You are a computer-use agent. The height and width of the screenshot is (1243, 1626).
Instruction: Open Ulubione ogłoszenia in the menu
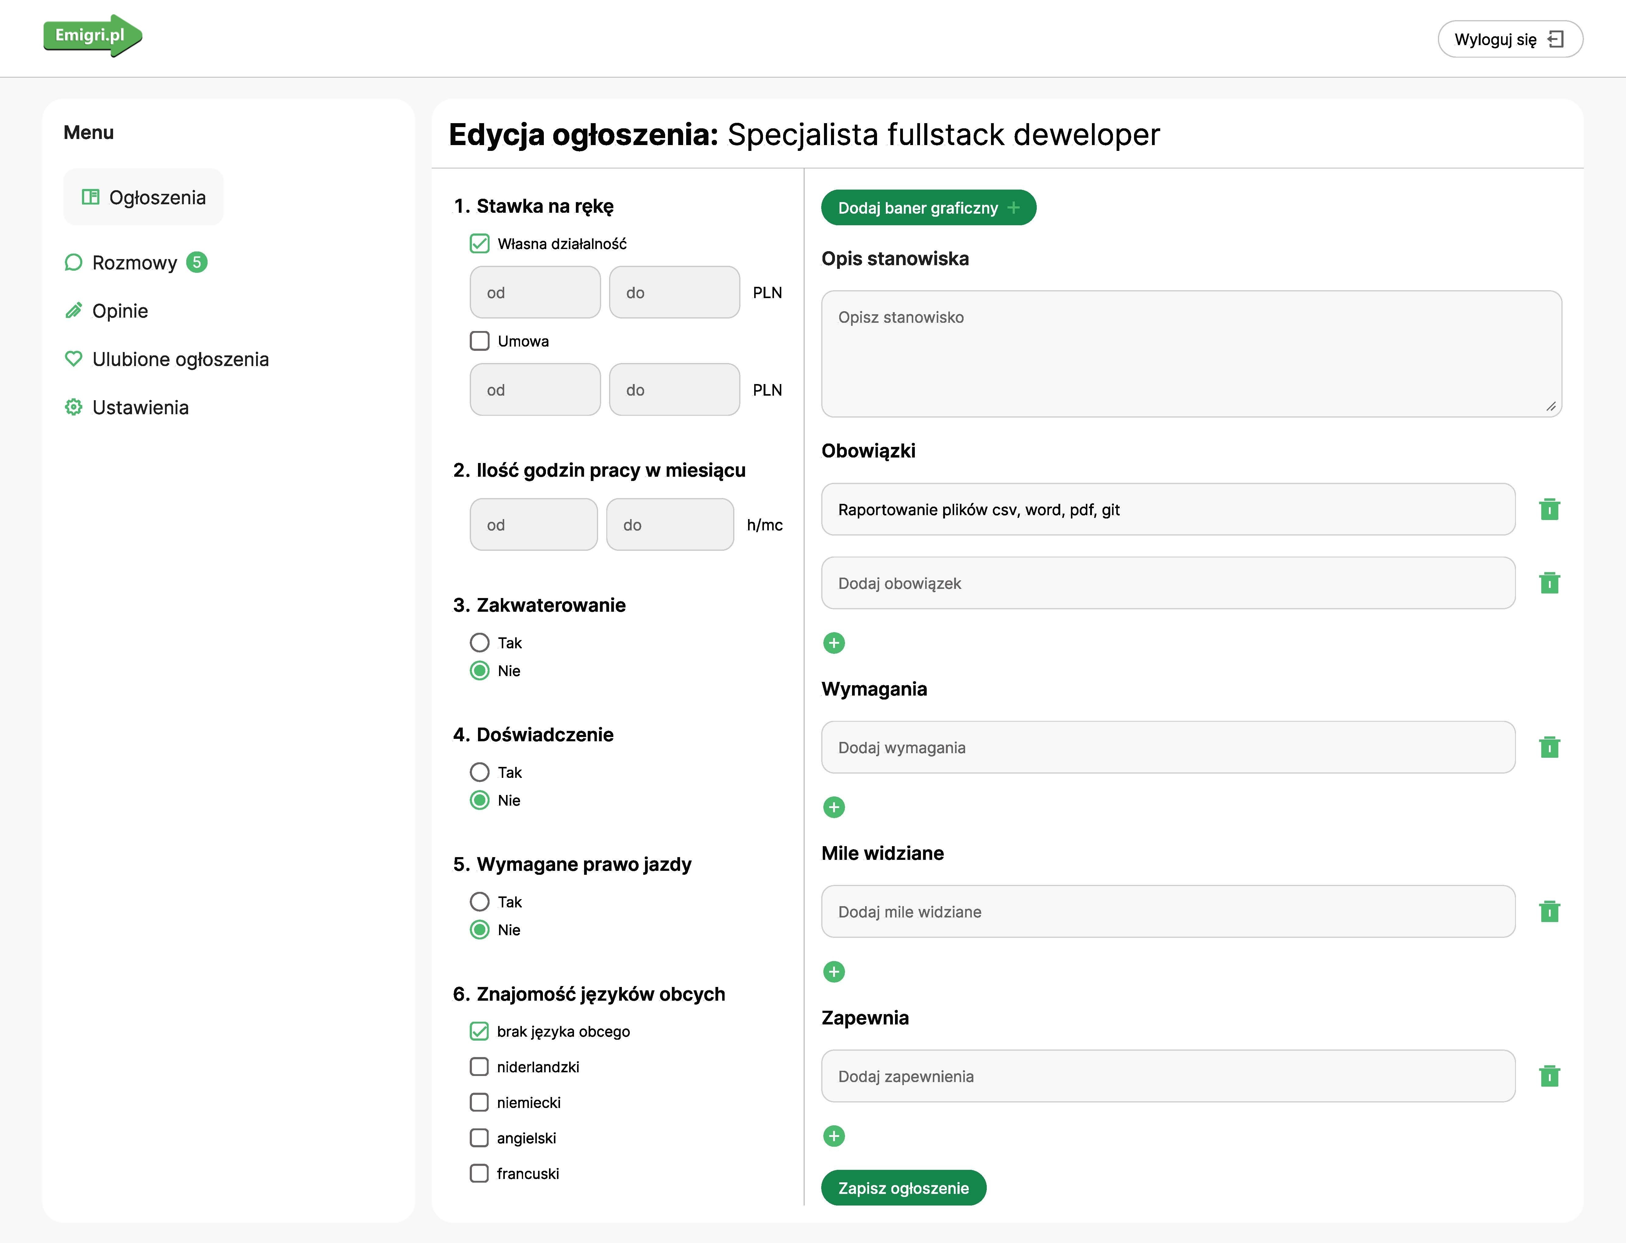[x=166, y=359]
